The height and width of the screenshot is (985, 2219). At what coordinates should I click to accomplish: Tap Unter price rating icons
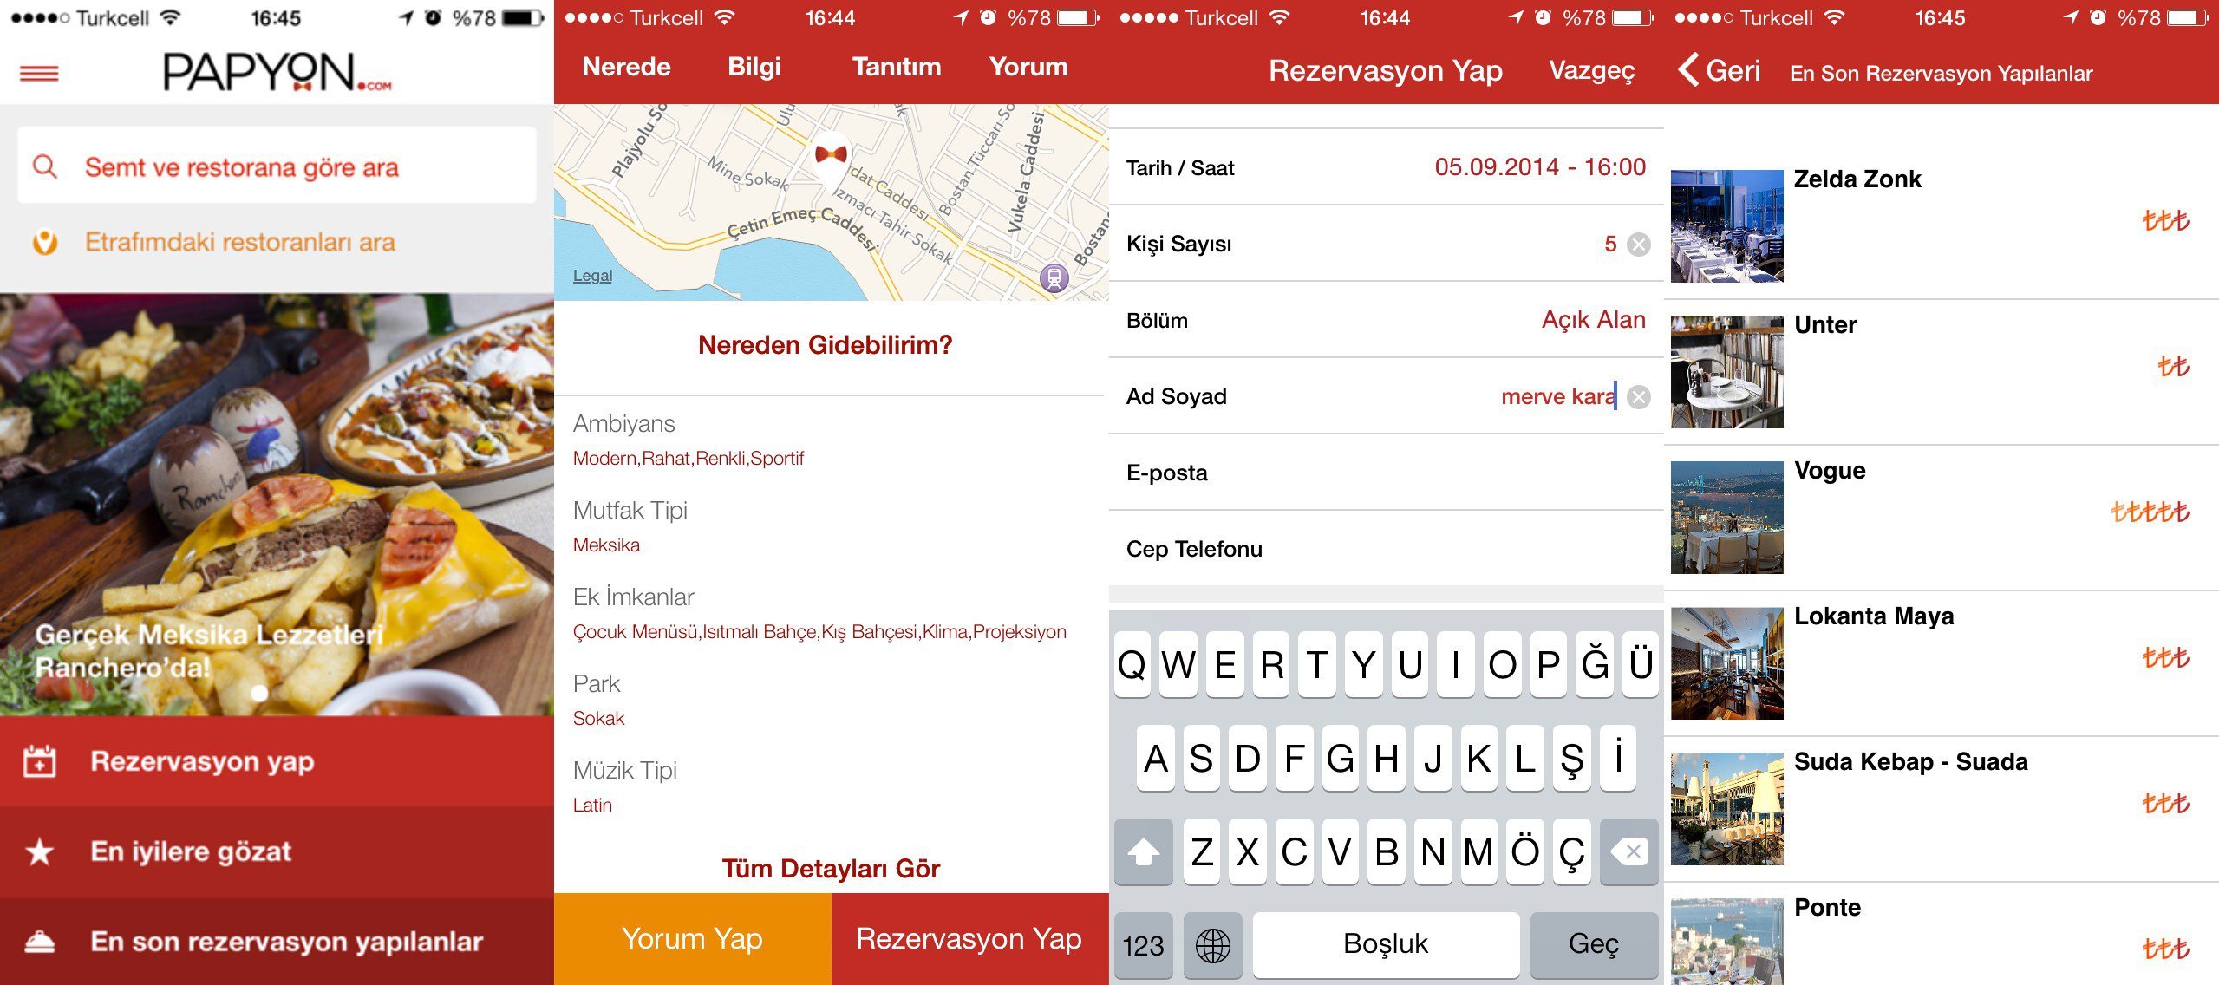(x=2173, y=366)
